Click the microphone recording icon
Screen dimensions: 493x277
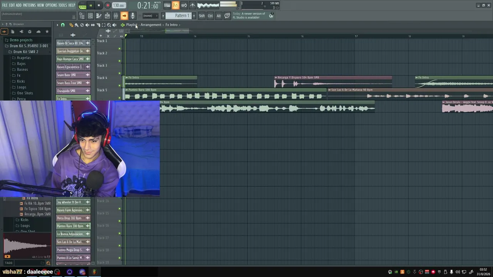(x=132, y=16)
